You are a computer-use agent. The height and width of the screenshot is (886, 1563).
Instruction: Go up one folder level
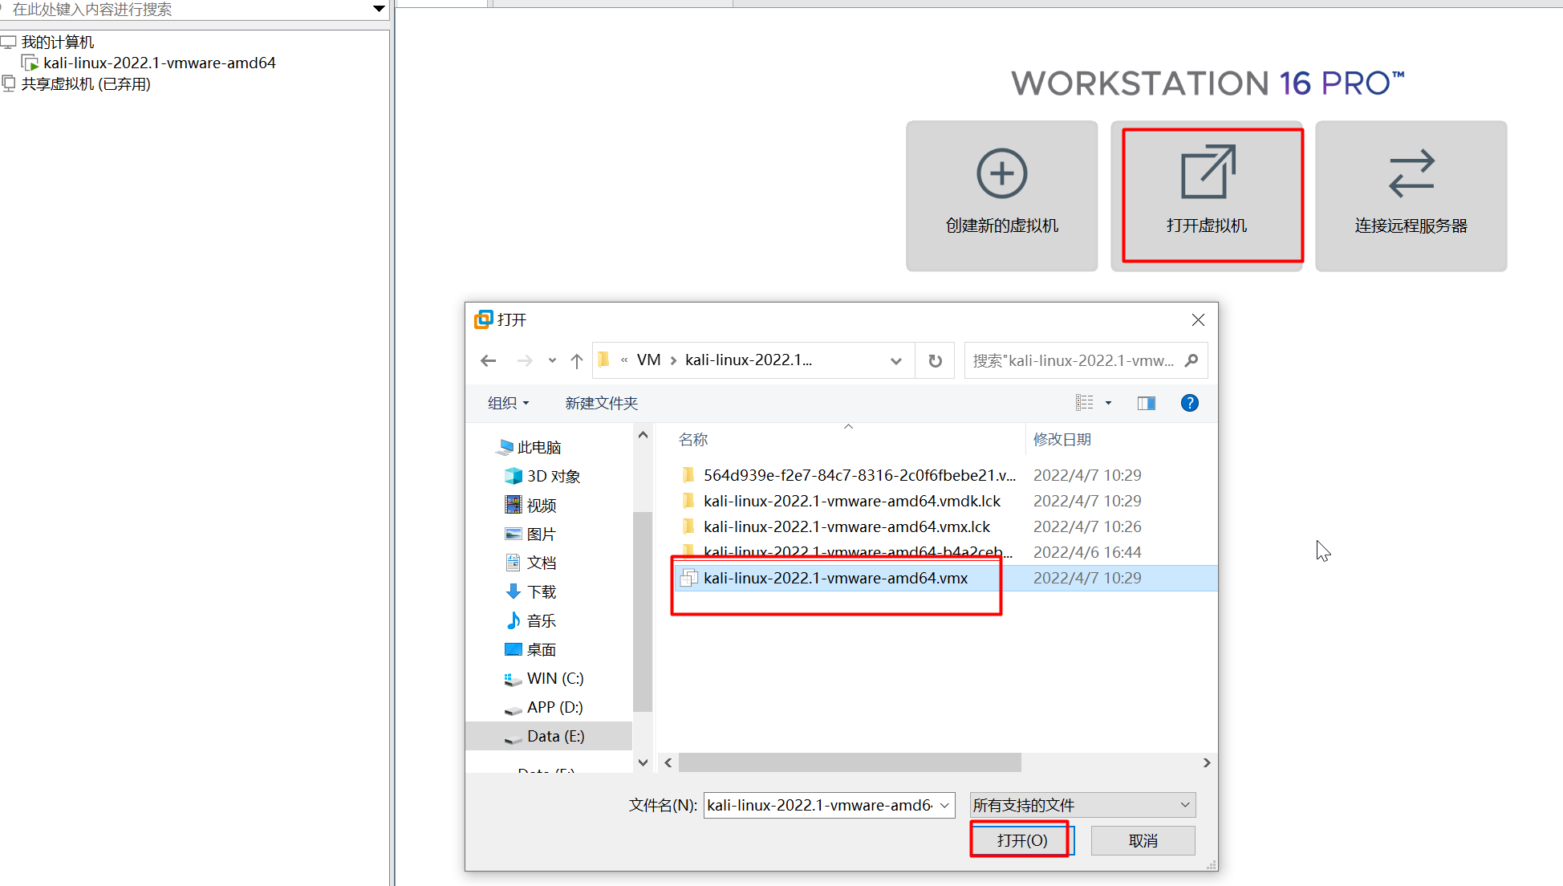(x=576, y=361)
